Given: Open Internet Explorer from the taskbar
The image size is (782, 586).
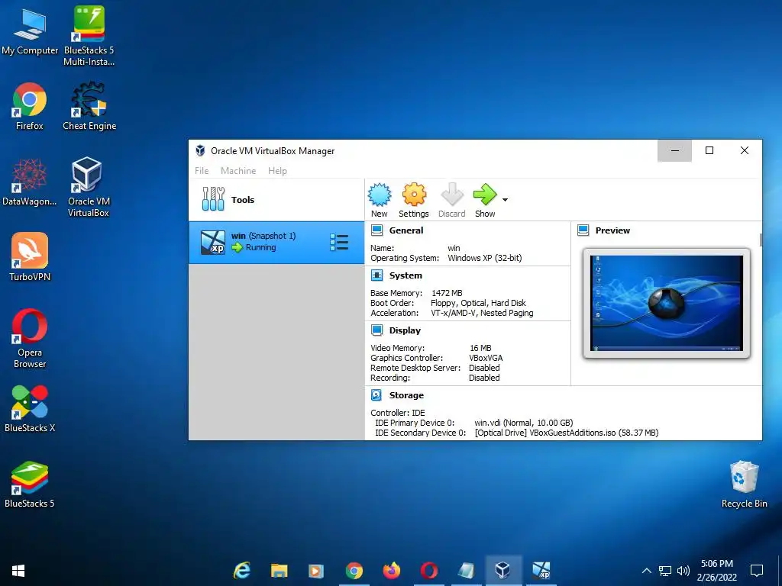Looking at the screenshot, I should [x=242, y=571].
